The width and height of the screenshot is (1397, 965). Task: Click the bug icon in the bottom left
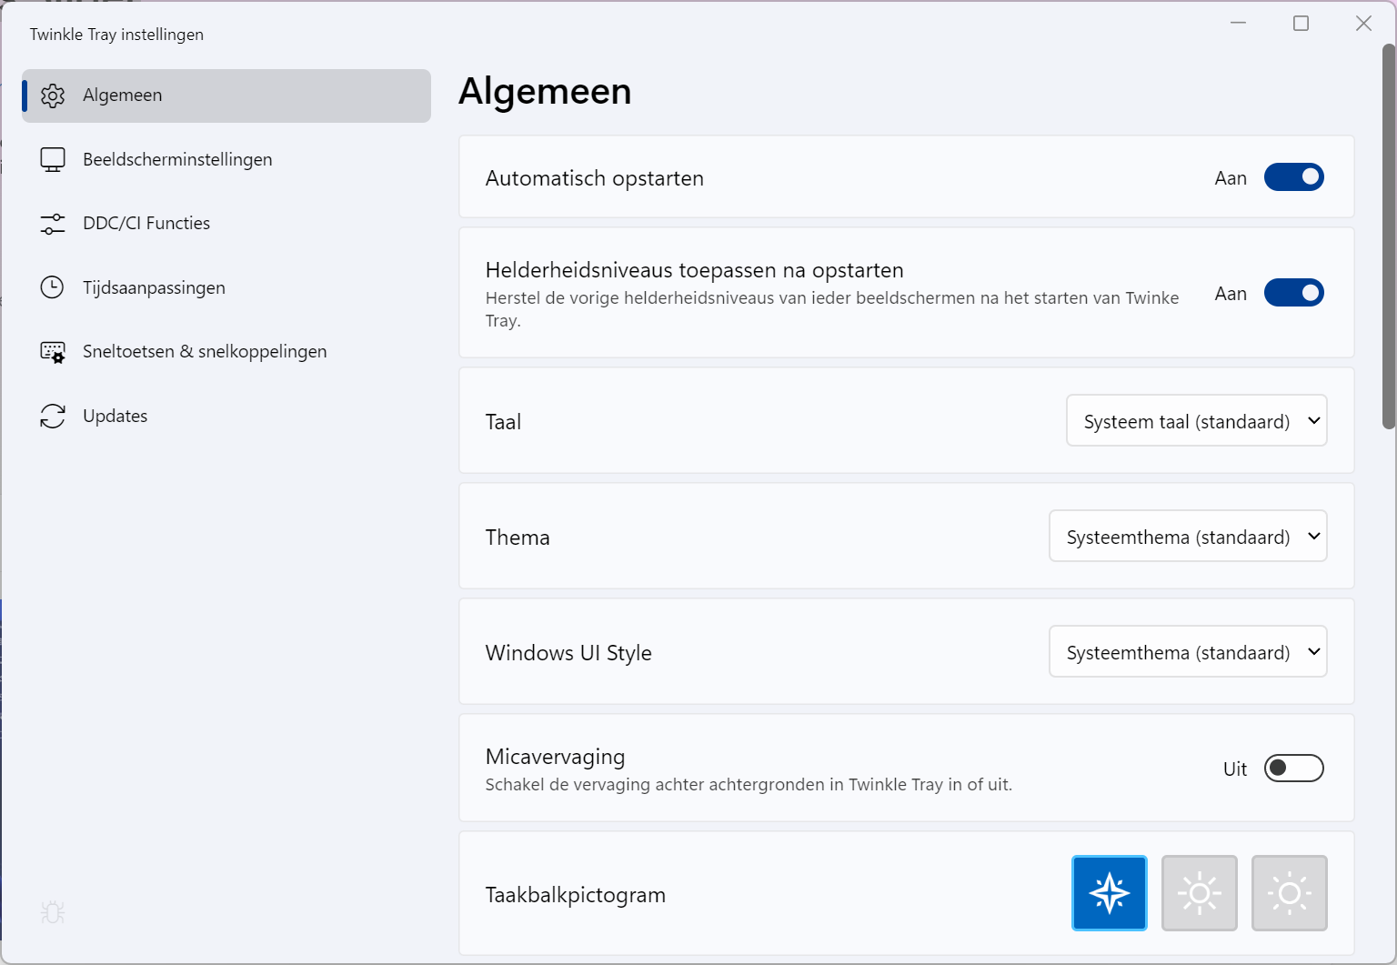[x=53, y=912]
